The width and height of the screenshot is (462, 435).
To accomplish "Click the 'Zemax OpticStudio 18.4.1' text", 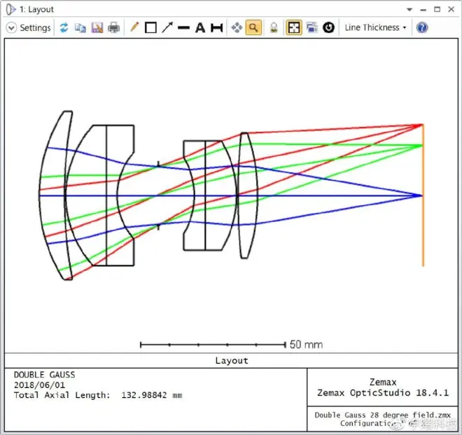I will pos(383,393).
